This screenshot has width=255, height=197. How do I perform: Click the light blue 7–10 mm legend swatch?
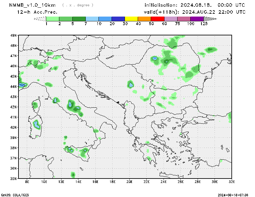point(92,19)
